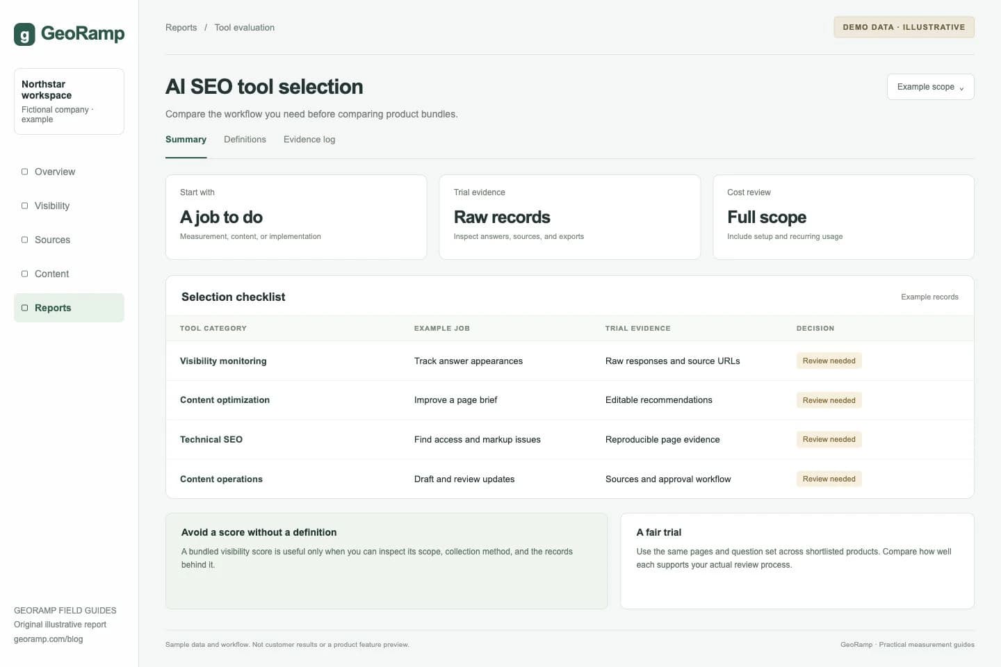This screenshot has height=667, width=1001.
Task: Click the Example records label
Action: pos(929,297)
